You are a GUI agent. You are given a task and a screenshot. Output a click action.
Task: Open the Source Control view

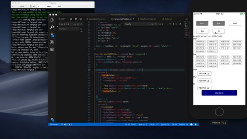point(52,35)
